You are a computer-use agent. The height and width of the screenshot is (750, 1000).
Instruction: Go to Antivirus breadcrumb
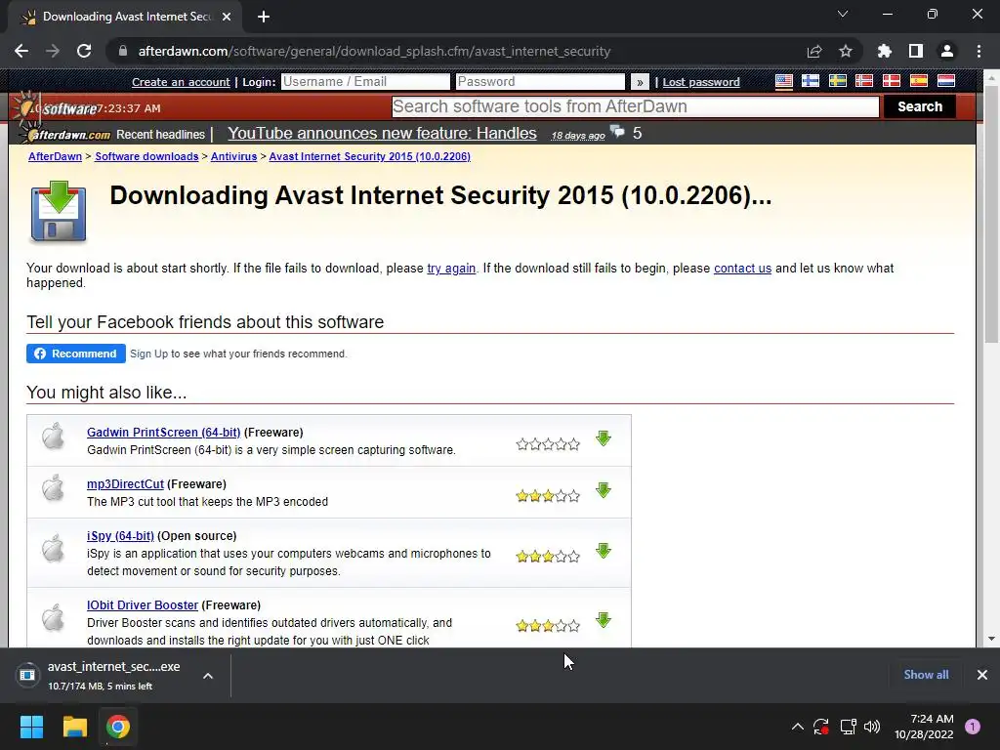click(234, 157)
